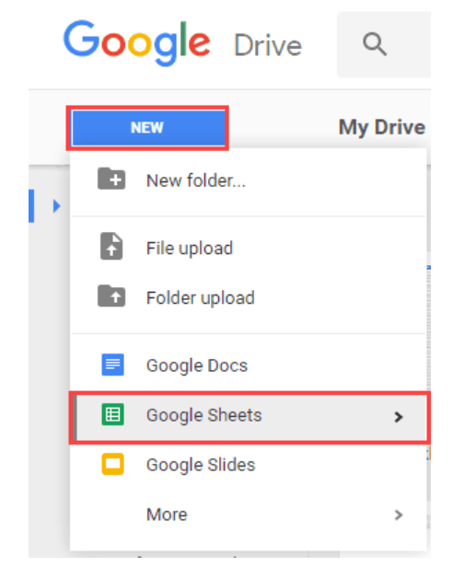The width and height of the screenshot is (464, 567).
Task: Click the Folder upload icon
Action: click(x=111, y=295)
